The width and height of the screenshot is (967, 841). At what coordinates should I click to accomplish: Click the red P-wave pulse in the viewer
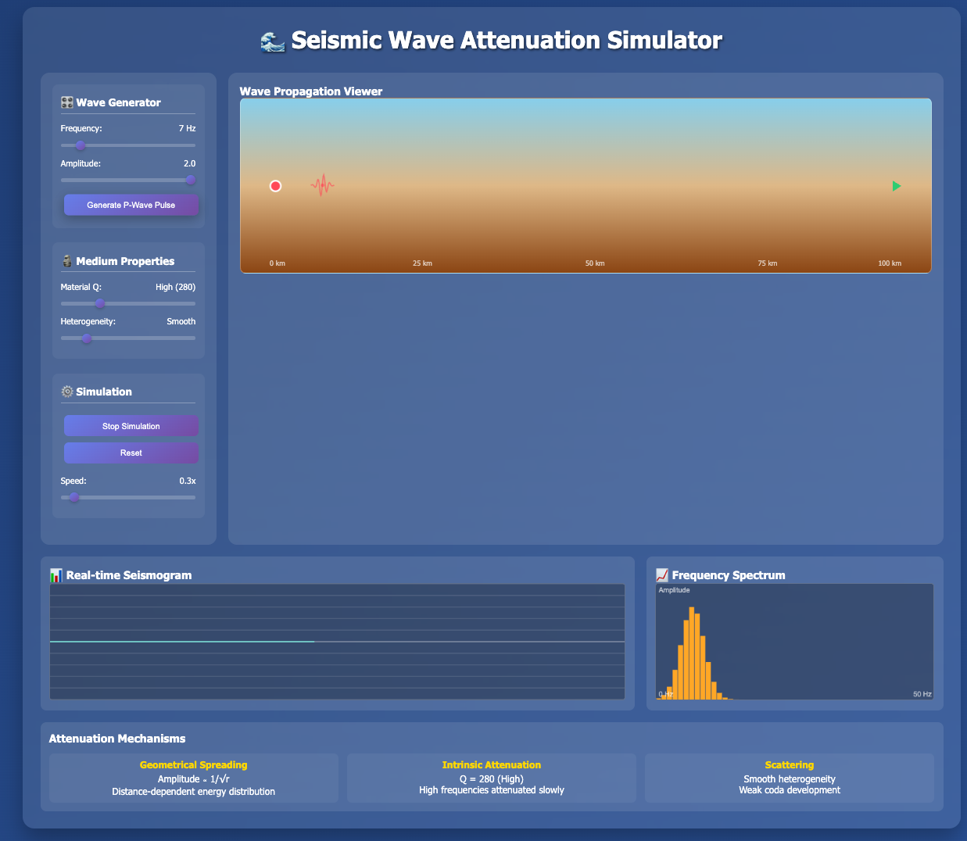[x=322, y=185]
